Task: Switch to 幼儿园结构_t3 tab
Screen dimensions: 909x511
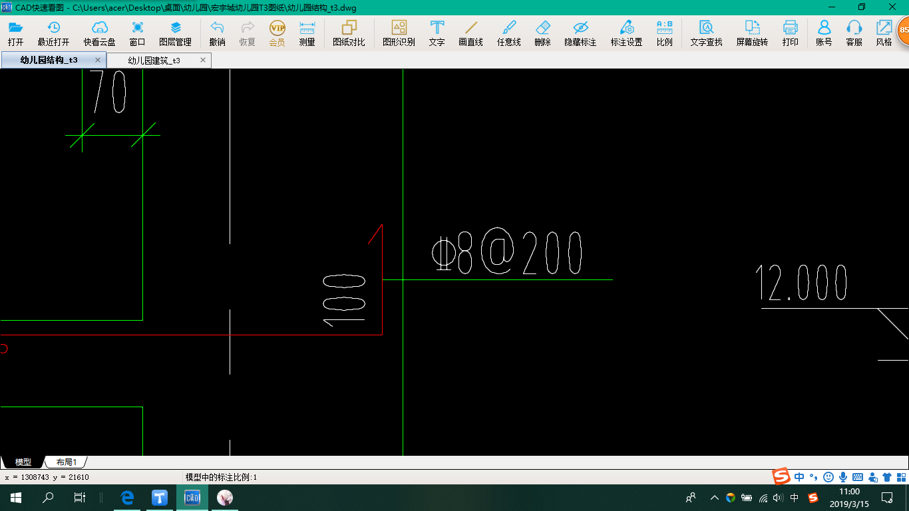Action: coord(49,60)
